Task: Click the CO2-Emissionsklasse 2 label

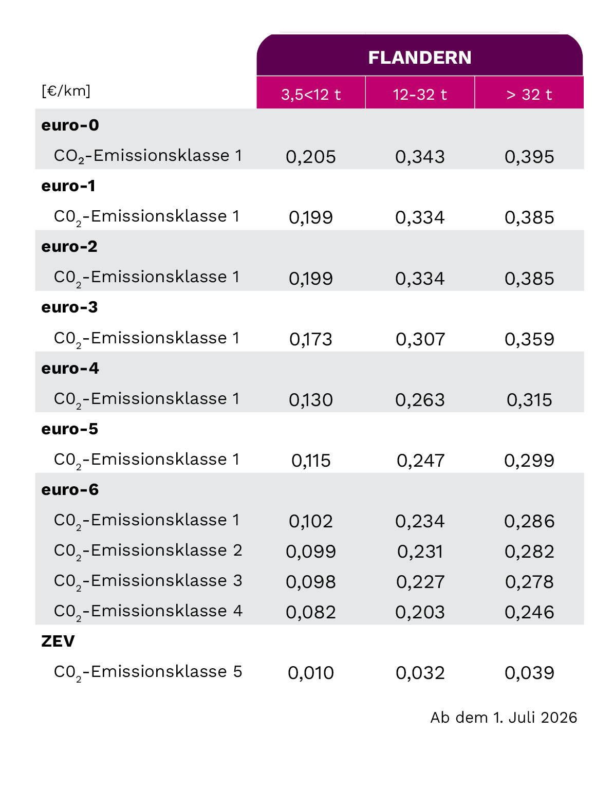Action: pyautogui.click(x=148, y=551)
